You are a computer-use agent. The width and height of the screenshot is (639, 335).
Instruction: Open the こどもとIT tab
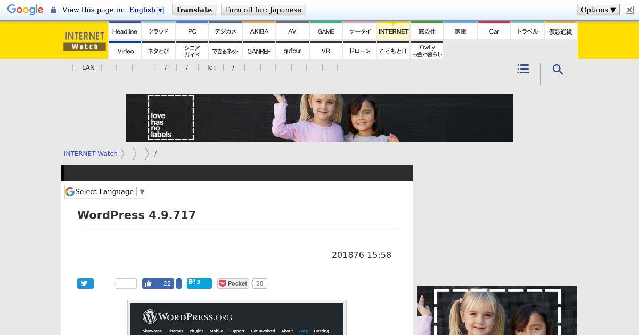[393, 51]
